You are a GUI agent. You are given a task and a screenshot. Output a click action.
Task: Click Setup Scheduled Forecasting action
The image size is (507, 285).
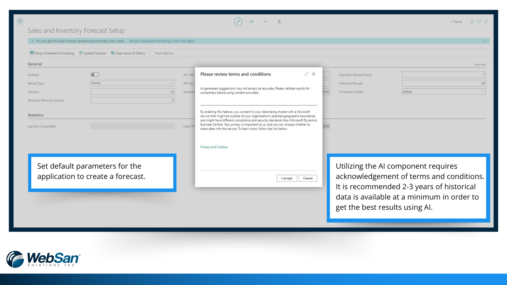pos(52,53)
